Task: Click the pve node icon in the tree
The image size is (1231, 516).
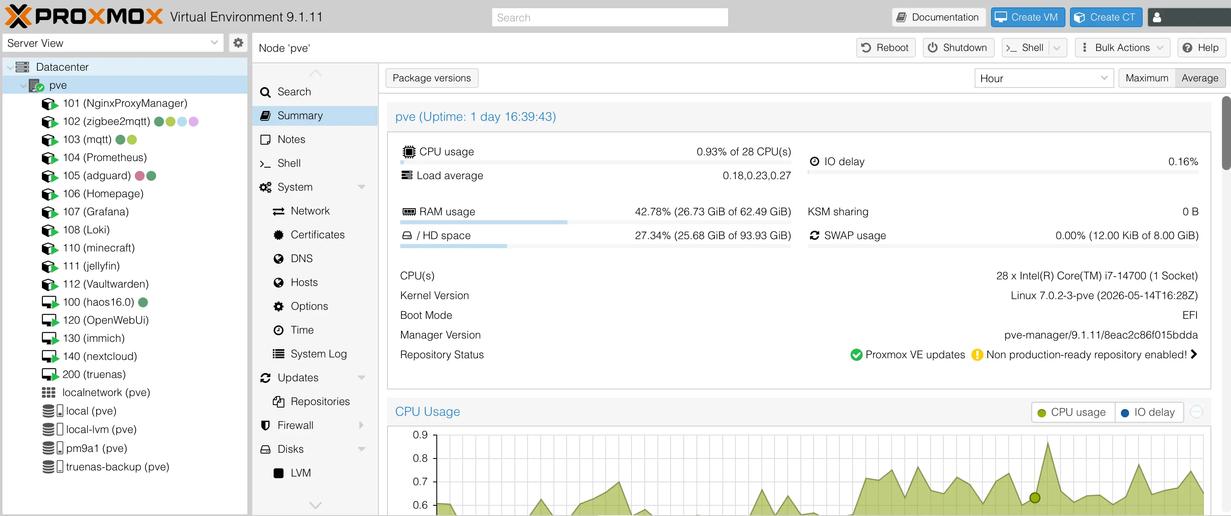Action: coord(36,85)
